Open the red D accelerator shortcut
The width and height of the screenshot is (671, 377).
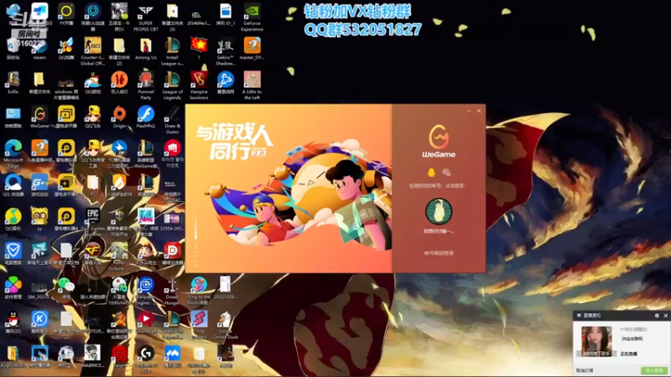172,254
